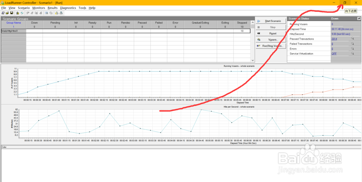Click the Color legend column header
This screenshot has height=182, width=362.
point(4,147)
